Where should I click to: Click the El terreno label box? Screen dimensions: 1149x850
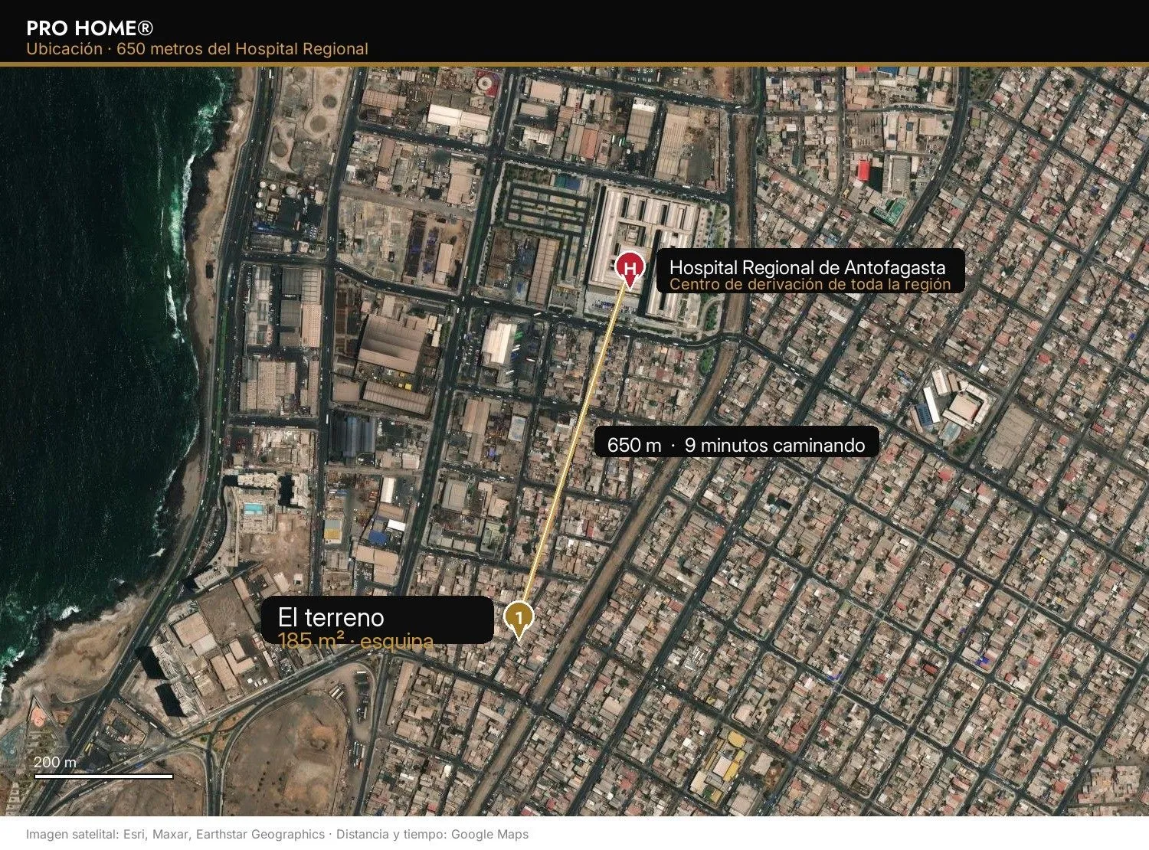(x=378, y=620)
